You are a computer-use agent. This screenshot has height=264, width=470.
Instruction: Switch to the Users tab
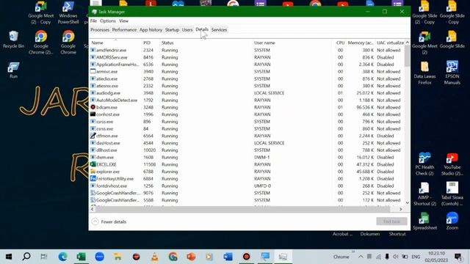(187, 30)
